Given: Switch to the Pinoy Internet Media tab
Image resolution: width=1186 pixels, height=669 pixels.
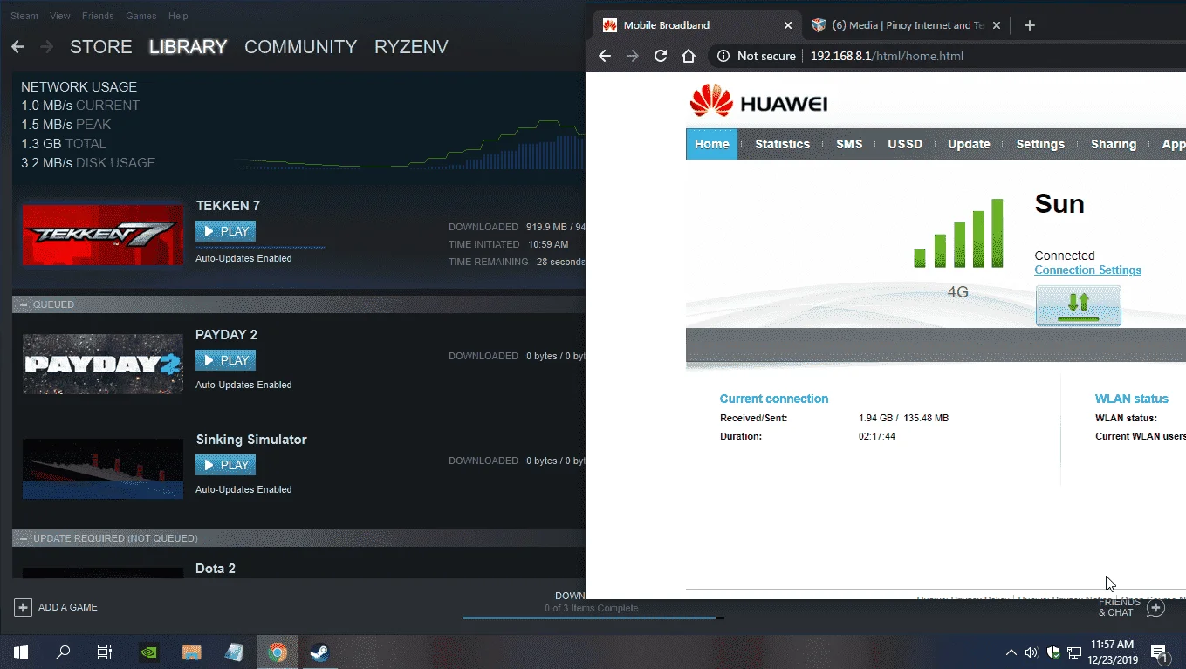Looking at the screenshot, I should pos(906,25).
